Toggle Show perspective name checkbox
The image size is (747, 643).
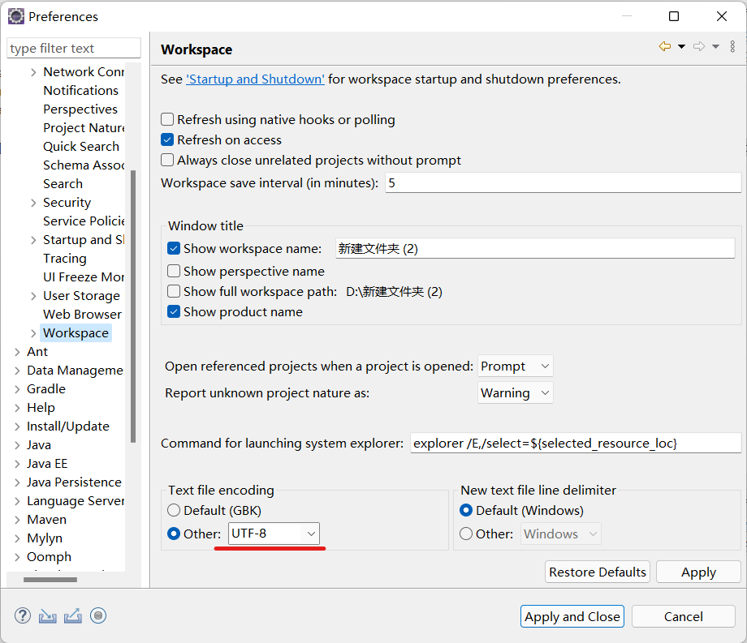click(x=174, y=272)
